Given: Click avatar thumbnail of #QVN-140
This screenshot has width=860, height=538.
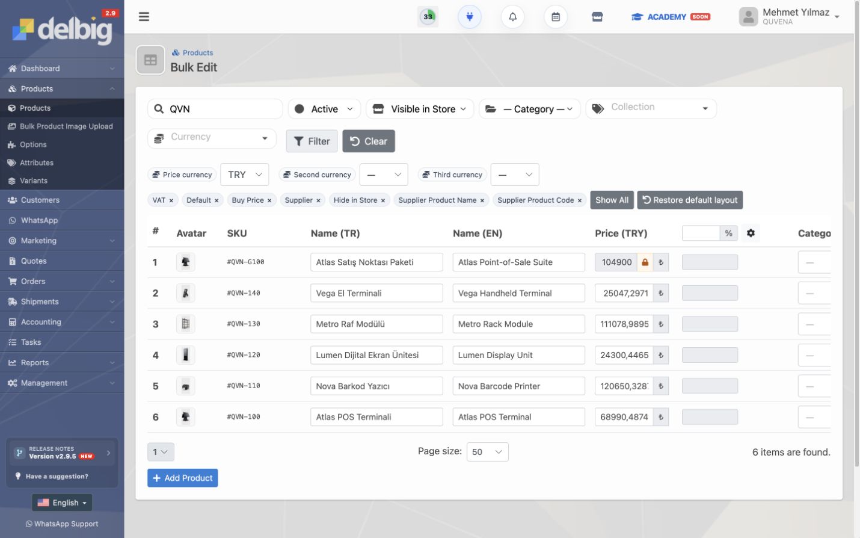Looking at the screenshot, I should 185,293.
